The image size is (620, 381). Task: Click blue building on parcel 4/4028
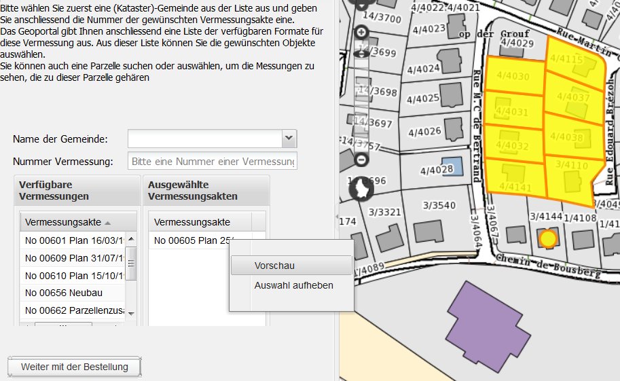452,166
